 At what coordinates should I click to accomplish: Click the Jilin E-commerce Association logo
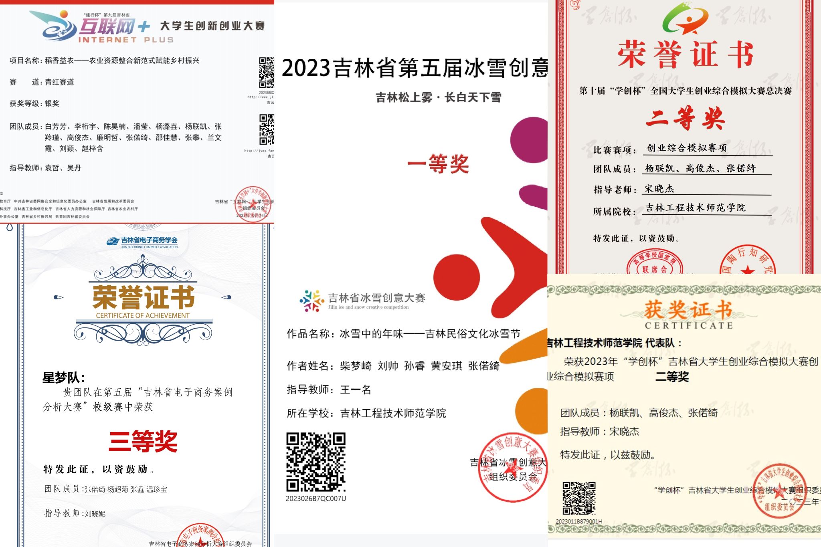[142, 242]
